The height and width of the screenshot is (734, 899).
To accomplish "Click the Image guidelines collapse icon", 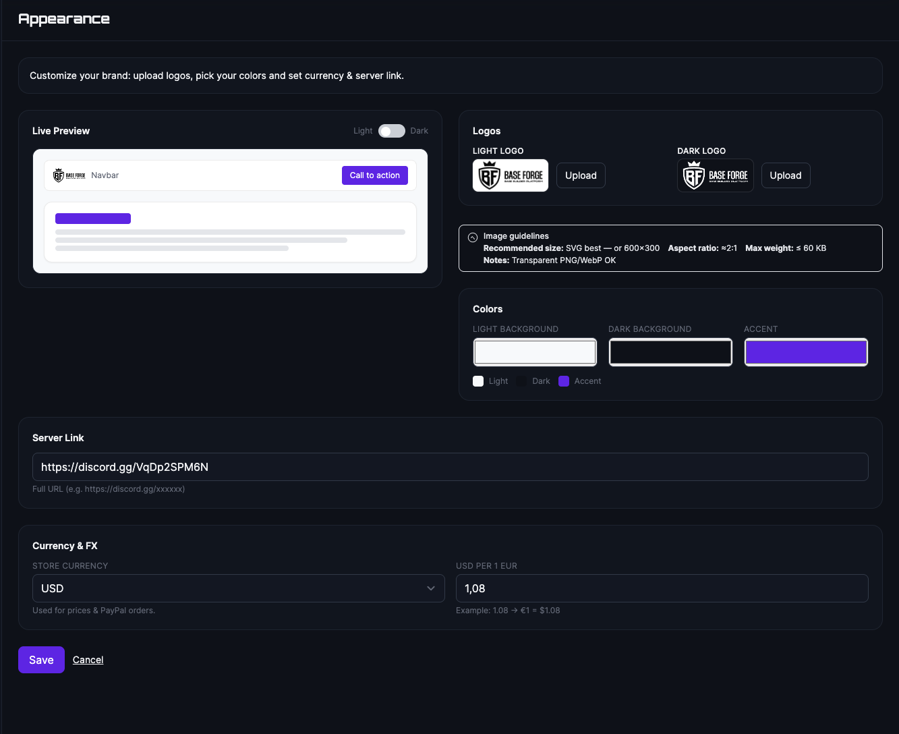I will click(x=473, y=237).
